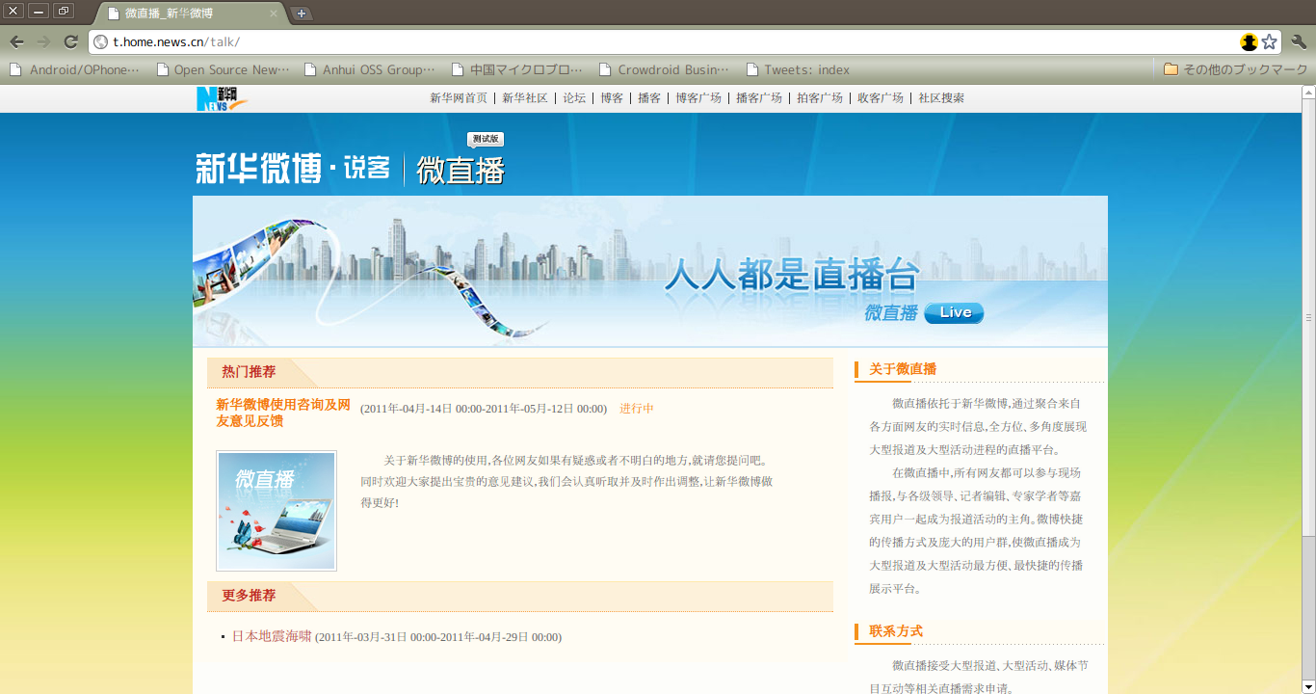Click the globe site info icon
The height and width of the screenshot is (694, 1316).
pos(101,41)
